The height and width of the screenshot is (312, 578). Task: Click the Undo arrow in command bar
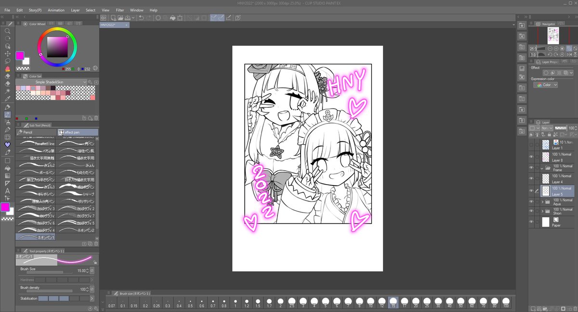(x=141, y=18)
